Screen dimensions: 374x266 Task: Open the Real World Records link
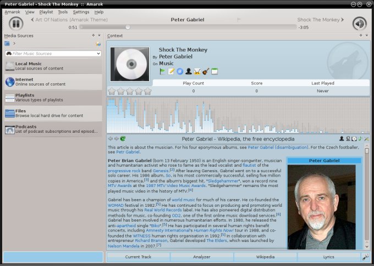[x=163, y=210]
